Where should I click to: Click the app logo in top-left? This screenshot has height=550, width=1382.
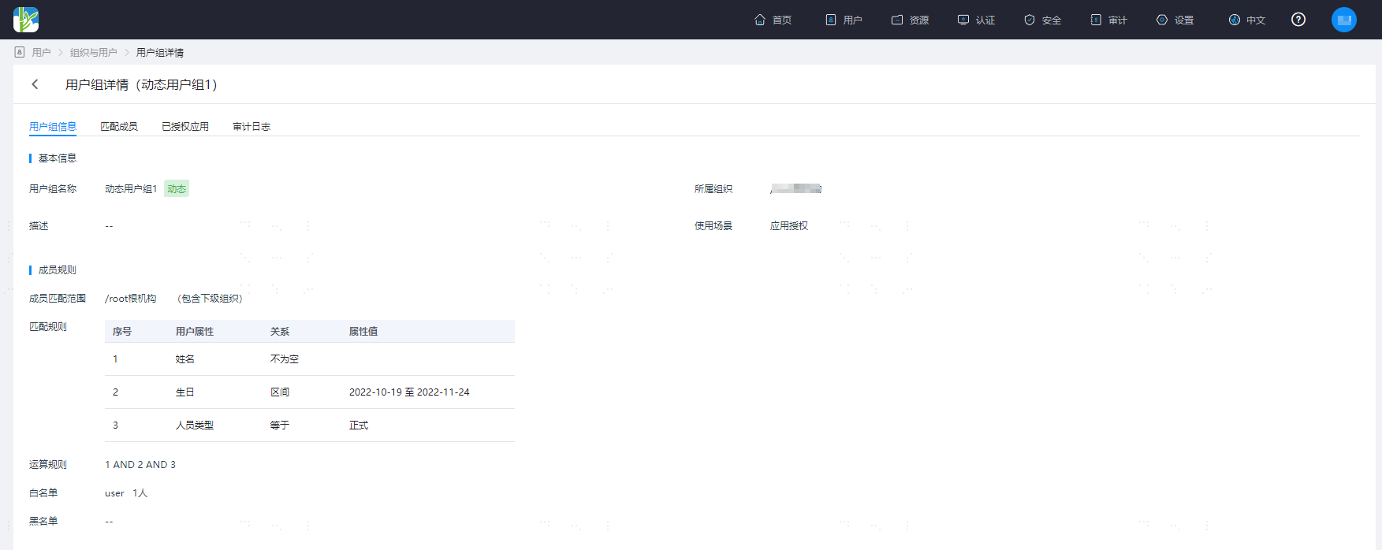26,20
